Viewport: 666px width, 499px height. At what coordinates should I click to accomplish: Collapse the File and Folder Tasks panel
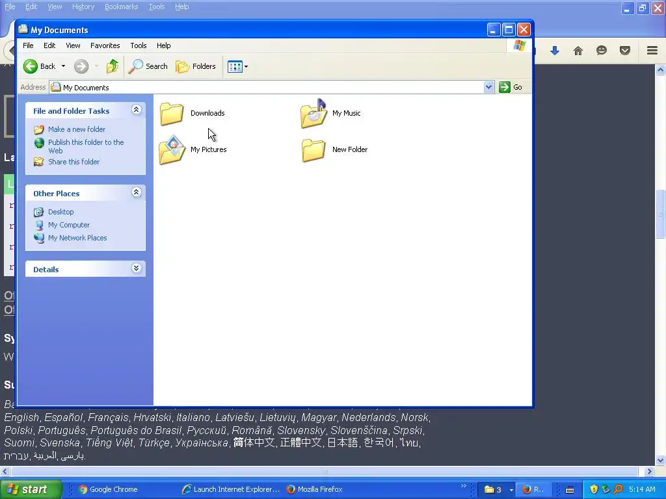(x=136, y=110)
